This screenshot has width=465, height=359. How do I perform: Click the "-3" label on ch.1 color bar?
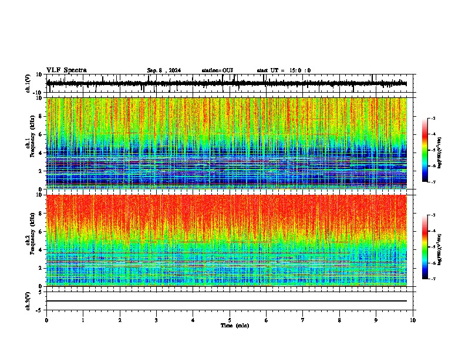[433, 118]
